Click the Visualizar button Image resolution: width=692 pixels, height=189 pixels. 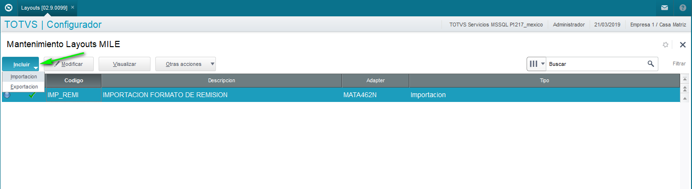pyautogui.click(x=125, y=64)
